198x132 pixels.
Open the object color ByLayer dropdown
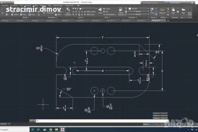(x=139, y=9)
